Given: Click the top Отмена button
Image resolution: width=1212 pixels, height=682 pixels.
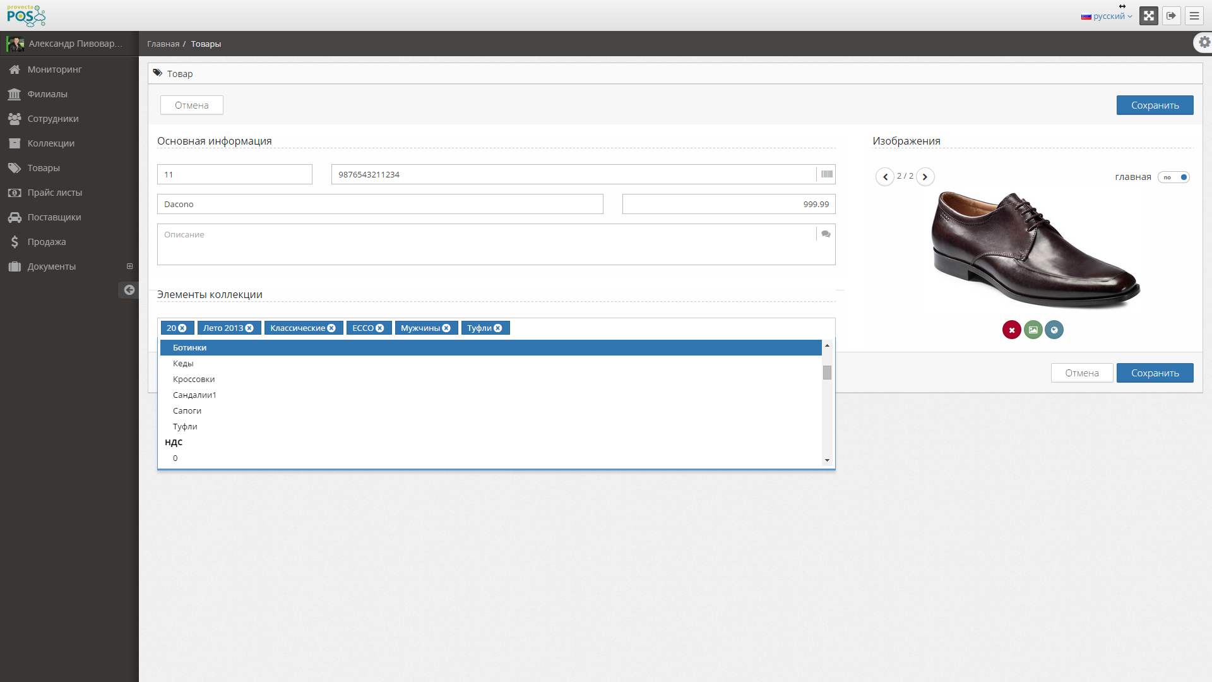Looking at the screenshot, I should (191, 105).
